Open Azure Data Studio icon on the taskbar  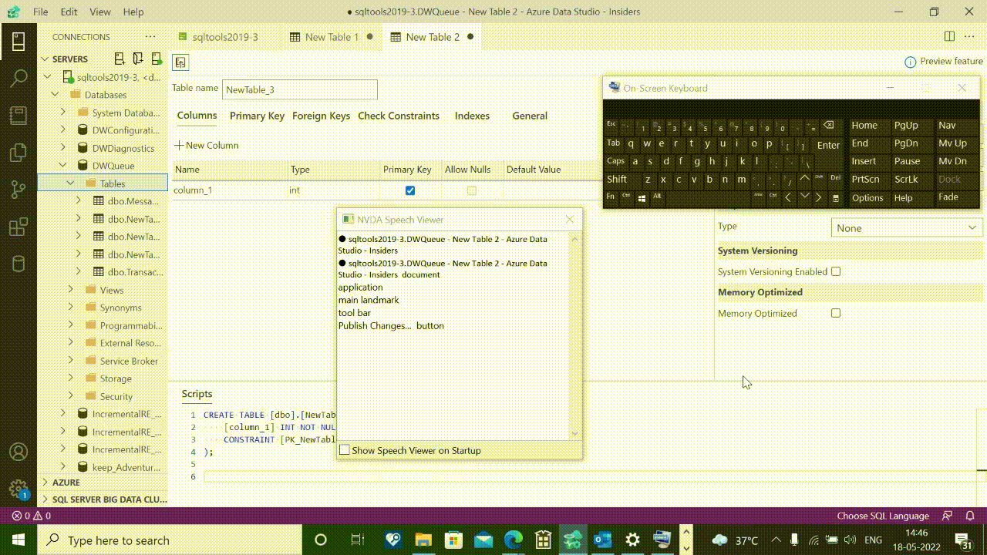pyautogui.click(x=573, y=540)
